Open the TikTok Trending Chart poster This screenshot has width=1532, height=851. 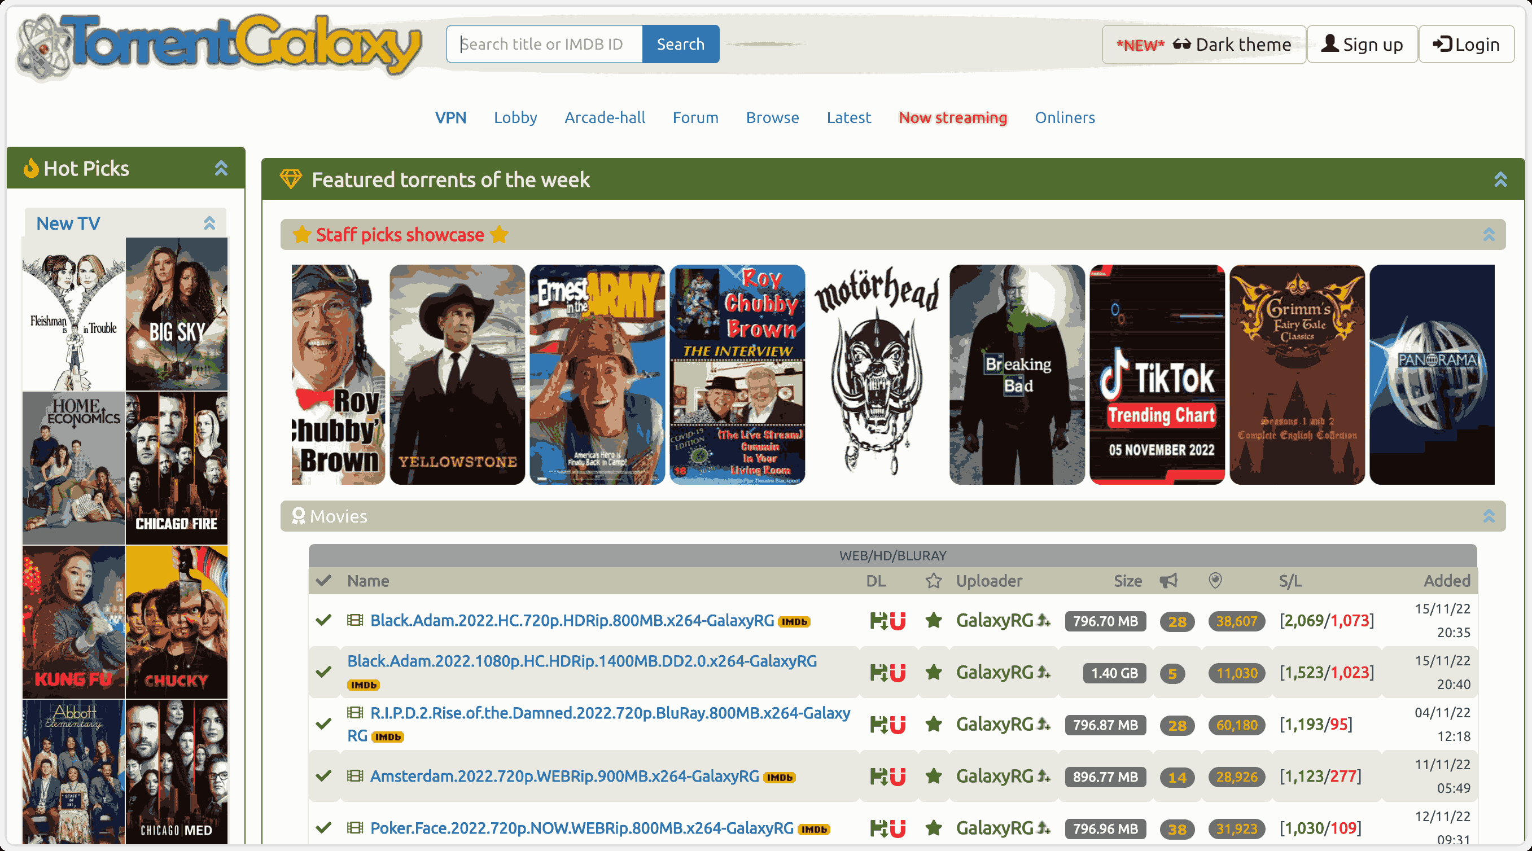point(1157,375)
